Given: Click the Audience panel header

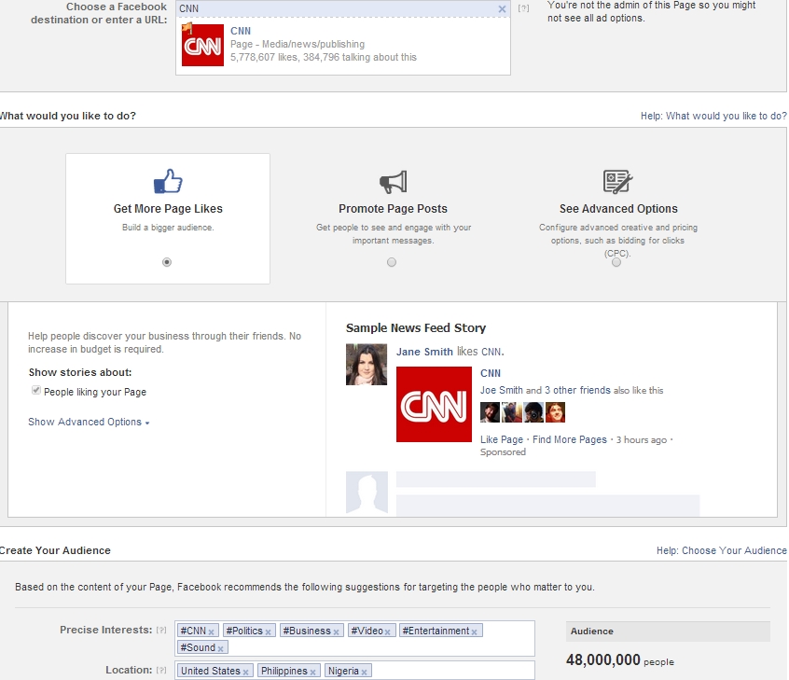Looking at the screenshot, I should [668, 631].
